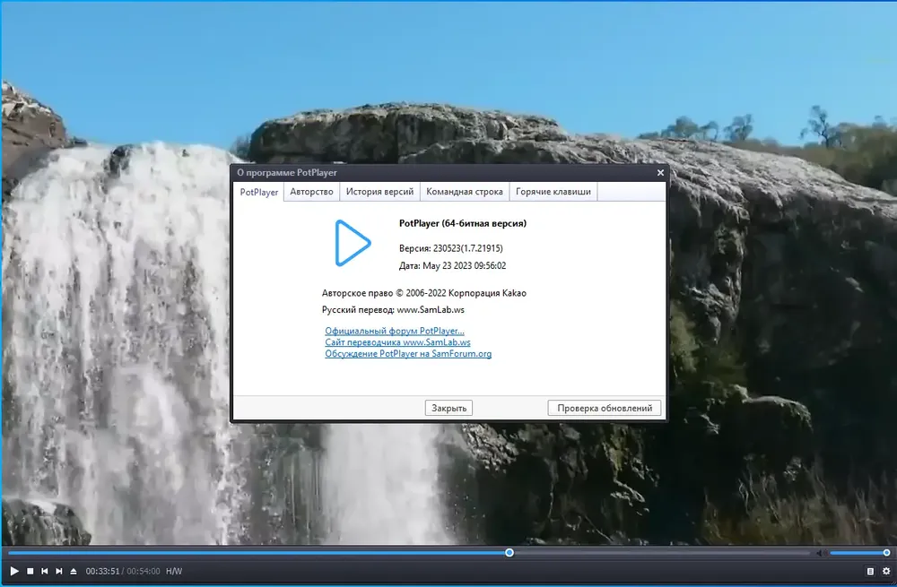Click the PotPlayer (64-битная версия) heading
The width and height of the screenshot is (897, 587).
pos(463,223)
